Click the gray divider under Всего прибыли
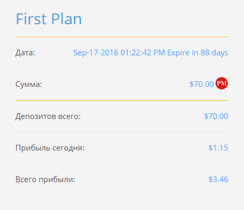This screenshot has width=244, height=210. (x=122, y=195)
